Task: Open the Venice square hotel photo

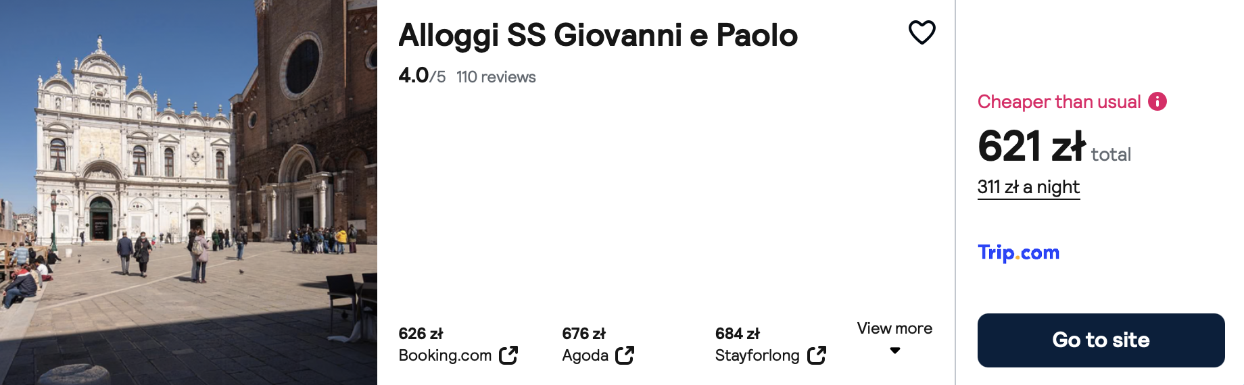Action: coord(189,192)
